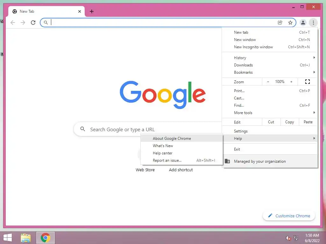Increase zoom with the plus button

coord(291,82)
